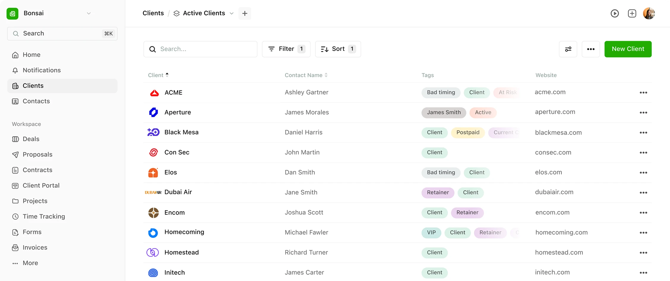Click the quick add plus-square icon
This screenshot has width=670, height=281.
[x=632, y=13]
